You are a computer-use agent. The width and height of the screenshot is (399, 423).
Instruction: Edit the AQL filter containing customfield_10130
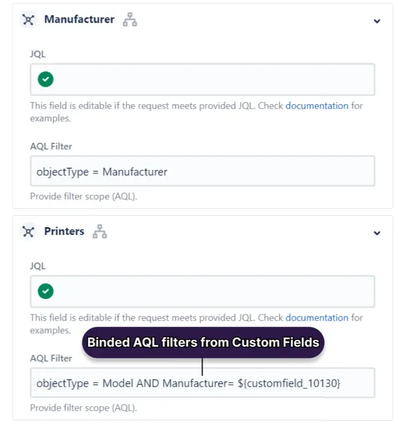(x=202, y=383)
